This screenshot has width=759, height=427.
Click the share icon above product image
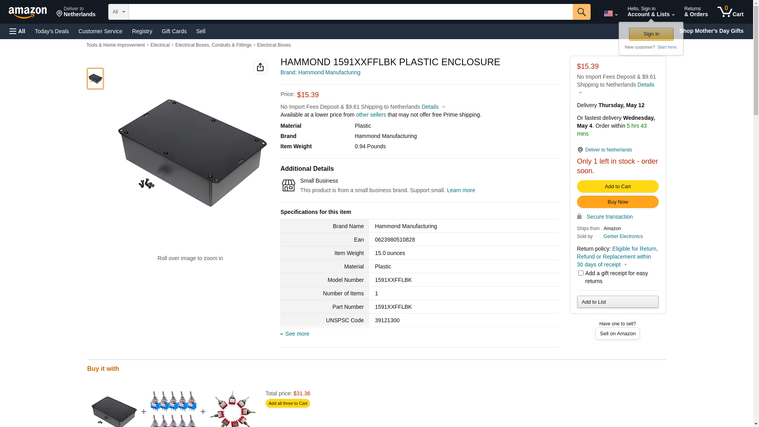pyautogui.click(x=260, y=67)
